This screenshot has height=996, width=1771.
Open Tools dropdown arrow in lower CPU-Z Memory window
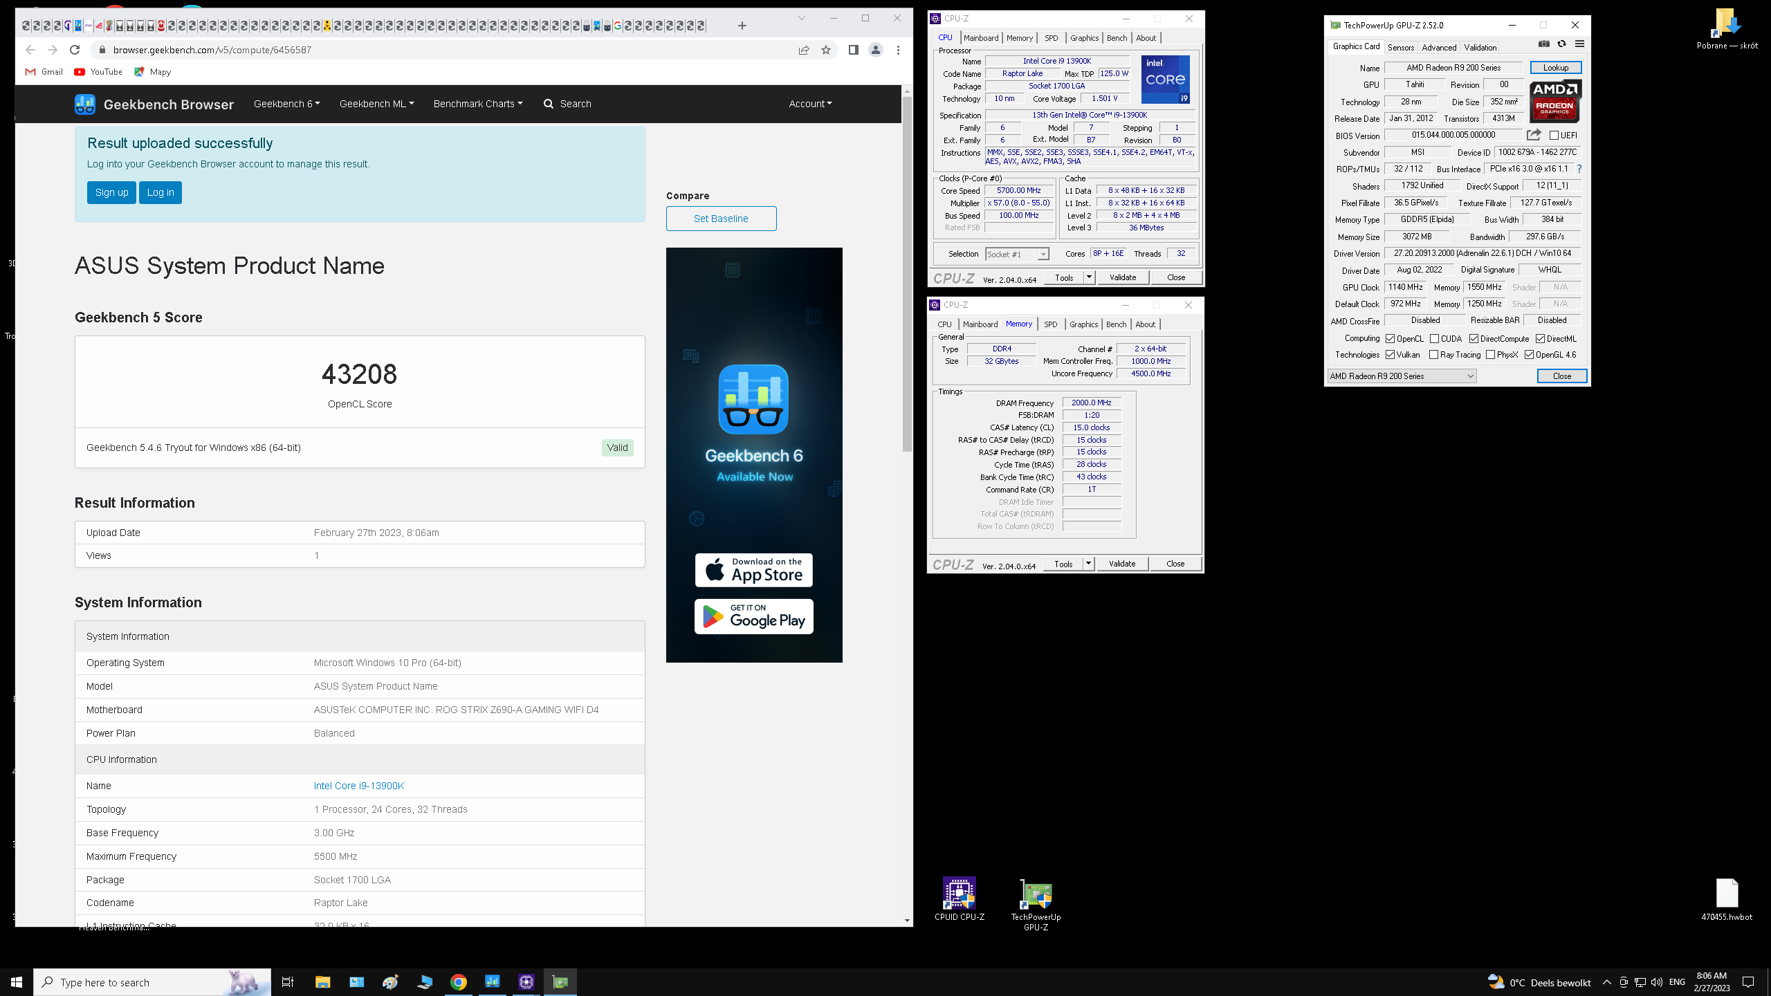coord(1088,564)
